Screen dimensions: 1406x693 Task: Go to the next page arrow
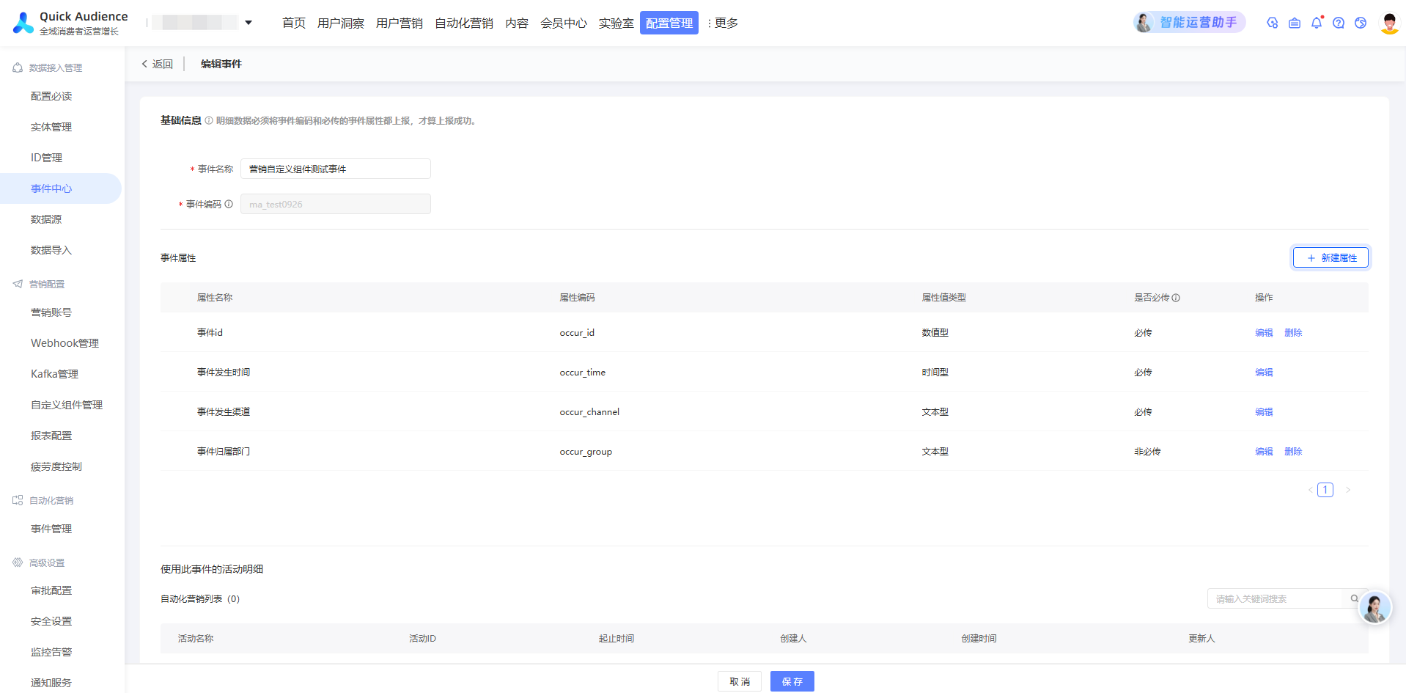click(x=1347, y=490)
